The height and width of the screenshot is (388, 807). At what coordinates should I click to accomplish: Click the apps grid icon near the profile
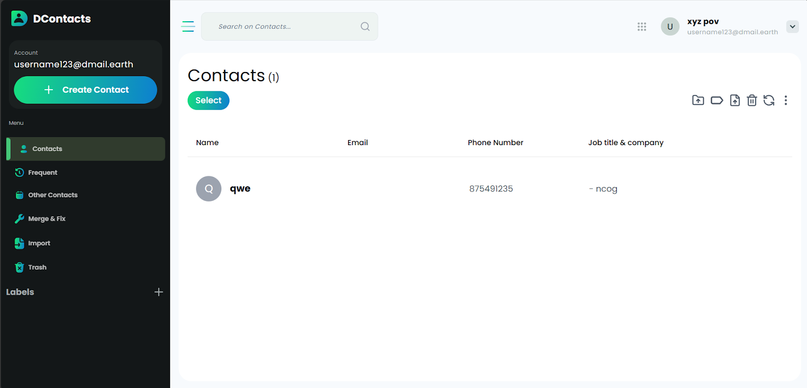(x=642, y=26)
